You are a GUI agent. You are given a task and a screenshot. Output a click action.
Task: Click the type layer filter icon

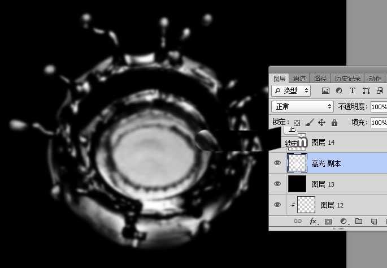click(x=353, y=90)
